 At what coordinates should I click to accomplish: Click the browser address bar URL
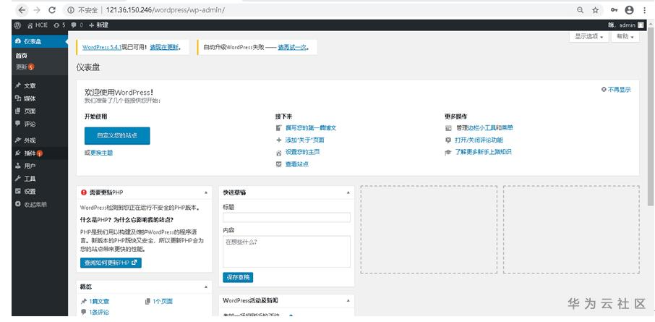point(165,10)
